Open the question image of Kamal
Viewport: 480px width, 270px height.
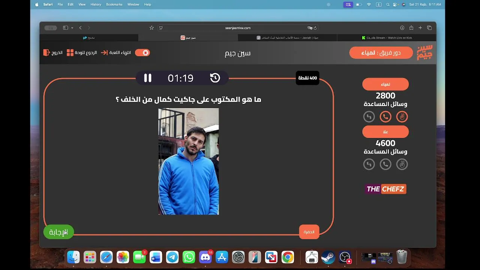pyautogui.click(x=189, y=162)
